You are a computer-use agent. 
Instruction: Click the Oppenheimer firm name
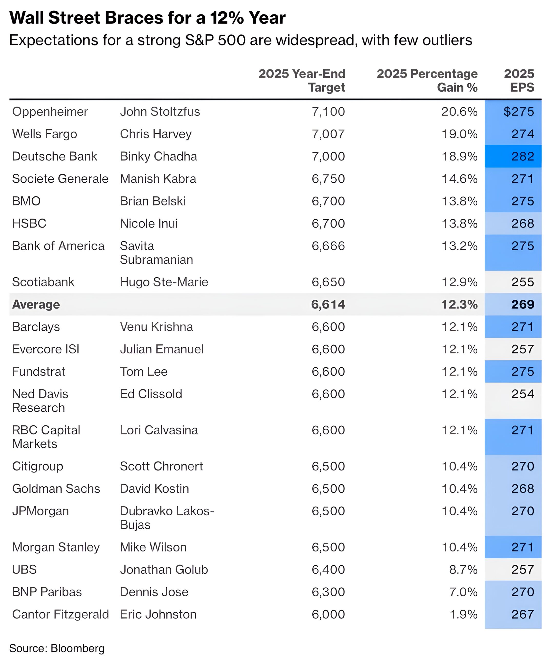pos(50,111)
